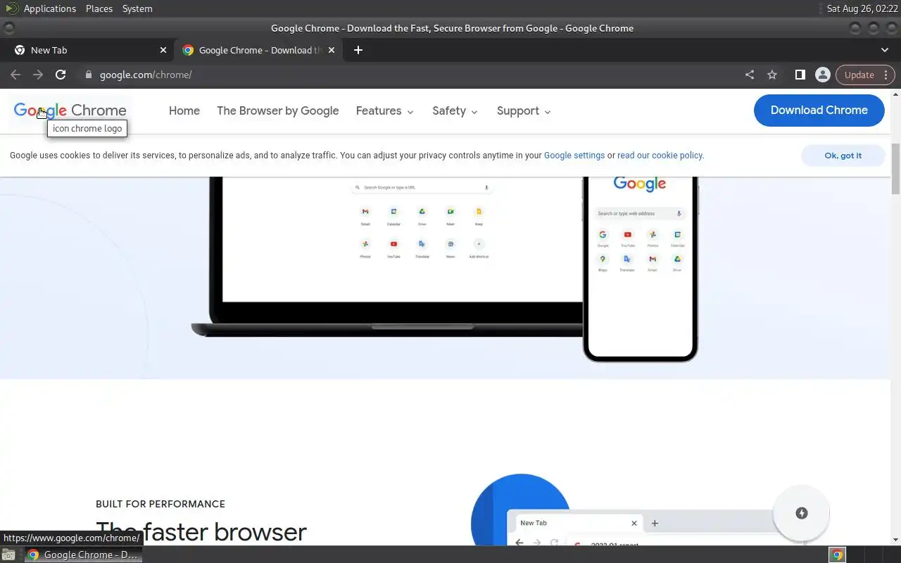Click the Chrome icon in bottom panel tray
The width and height of the screenshot is (901, 563).
tap(837, 555)
